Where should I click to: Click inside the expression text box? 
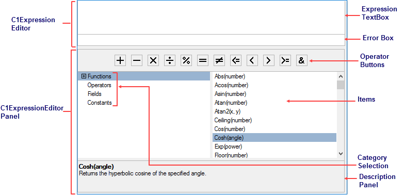(211, 17)
